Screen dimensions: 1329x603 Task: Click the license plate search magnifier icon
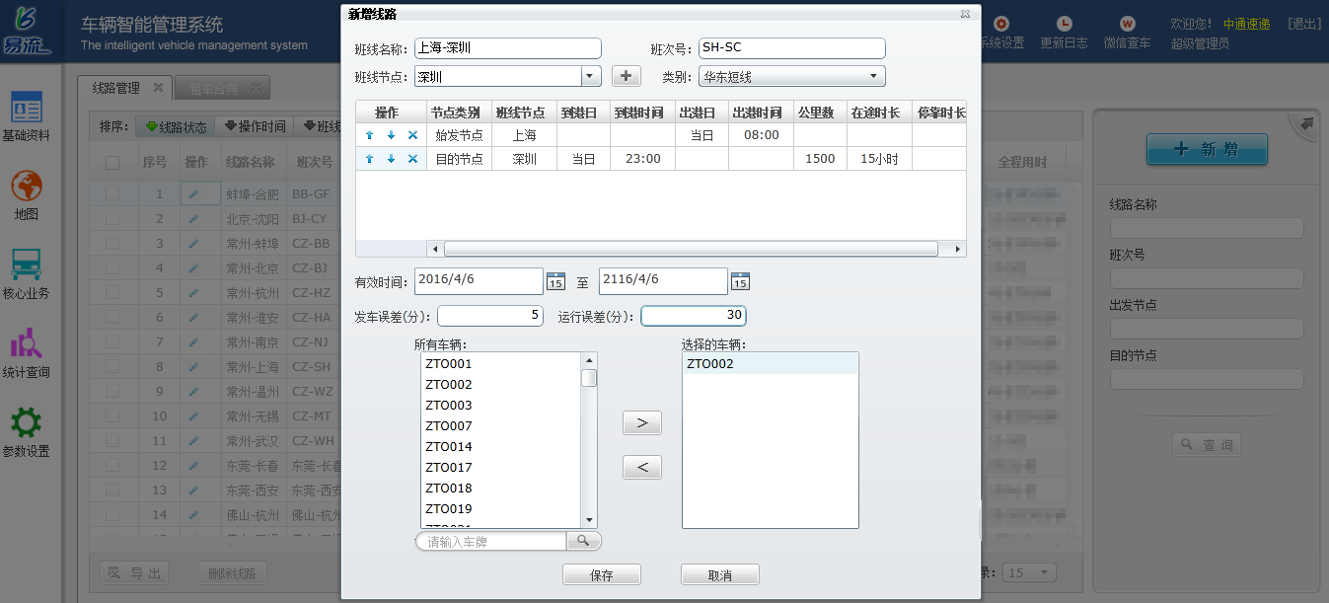pyautogui.click(x=583, y=541)
